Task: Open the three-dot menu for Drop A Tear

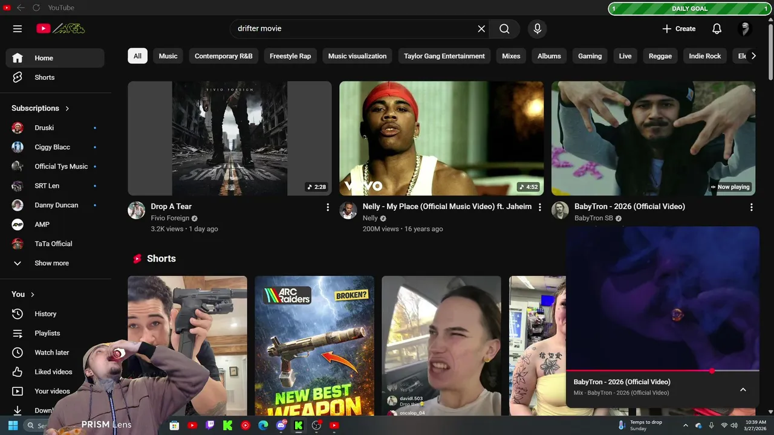Action: [328, 207]
